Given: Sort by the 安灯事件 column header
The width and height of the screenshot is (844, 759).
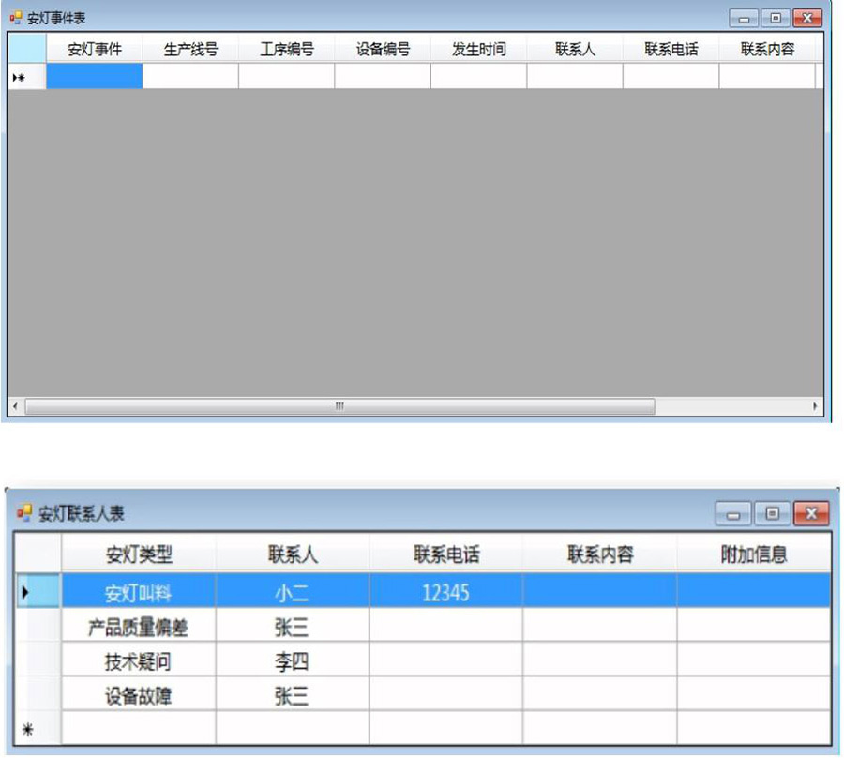Looking at the screenshot, I should coord(94,50).
